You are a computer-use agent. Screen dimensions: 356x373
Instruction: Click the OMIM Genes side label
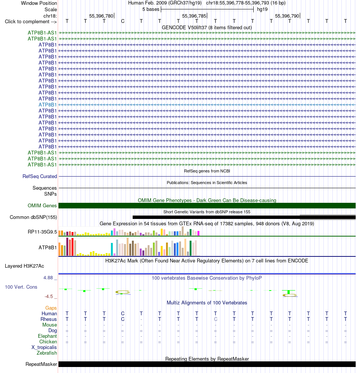tap(42, 205)
